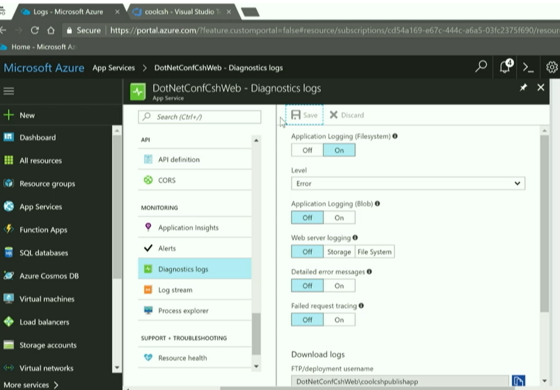
Task: Click the CORS icon in menu
Action: coord(148,180)
